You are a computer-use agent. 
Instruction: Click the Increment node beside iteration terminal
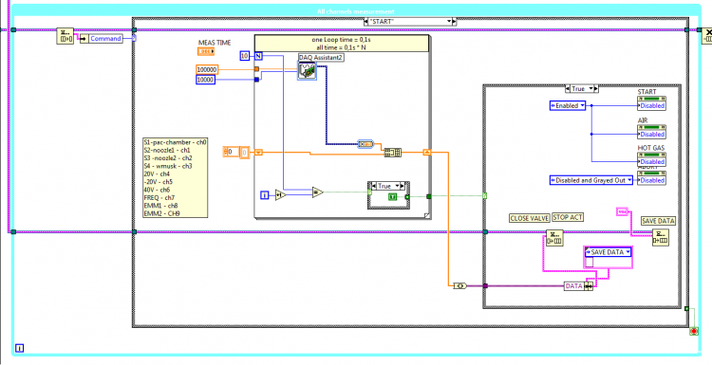coord(281,195)
